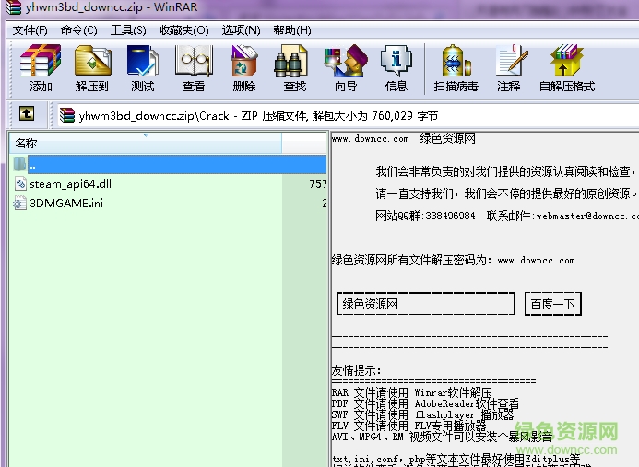Open the 文件(F) menu

tap(30, 30)
